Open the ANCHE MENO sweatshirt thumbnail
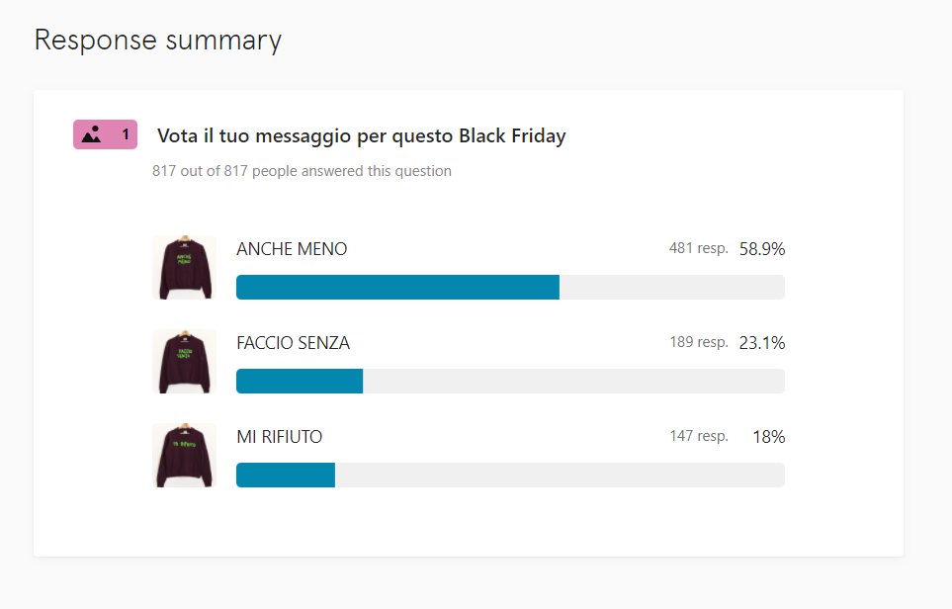This screenshot has height=609, width=952. [184, 267]
